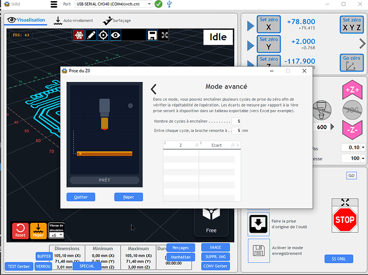Click the USB connection icon
This screenshot has height=275, width=368.
tap(169, 4)
